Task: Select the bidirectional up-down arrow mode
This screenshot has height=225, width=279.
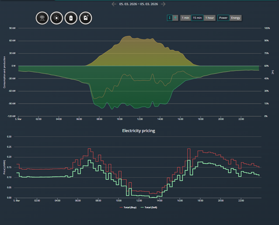Action: [169, 18]
